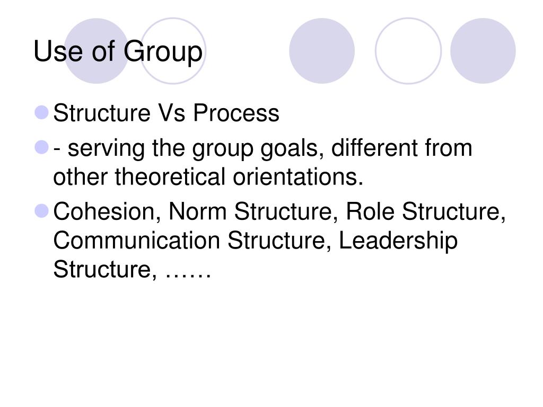
Task: Click the middle filled lavender circle in header
Action: tap(322, 51)
